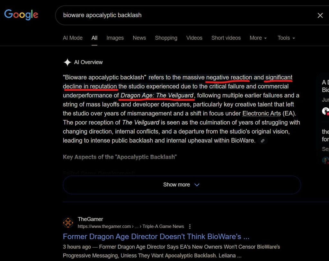Click 'Key Aspects of the Apocalyptic Backlash' heading
Image resolution: width=329 pixels, height=261 pixels.
pyautogui.click(x=120, y=157)
